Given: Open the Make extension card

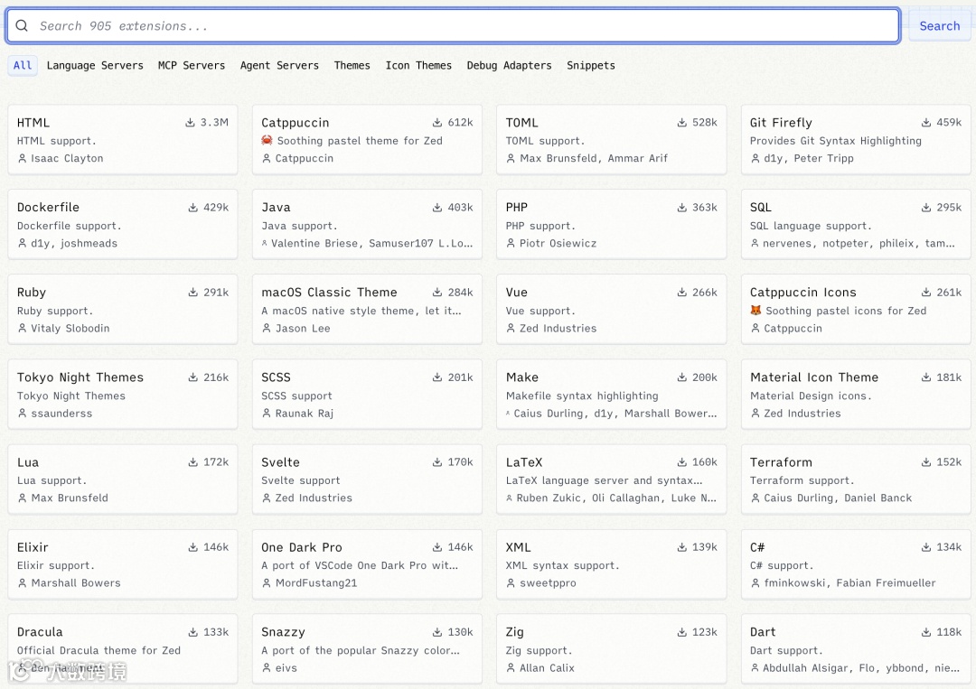Looking at the screenshot, I should pyautogui.click(x=611, y=395).
